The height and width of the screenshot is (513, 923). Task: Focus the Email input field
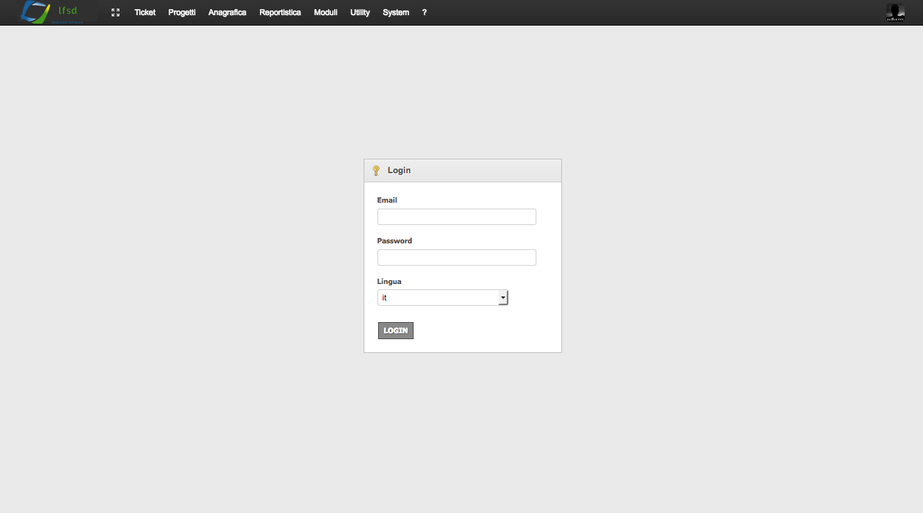(x=456, y=216)
